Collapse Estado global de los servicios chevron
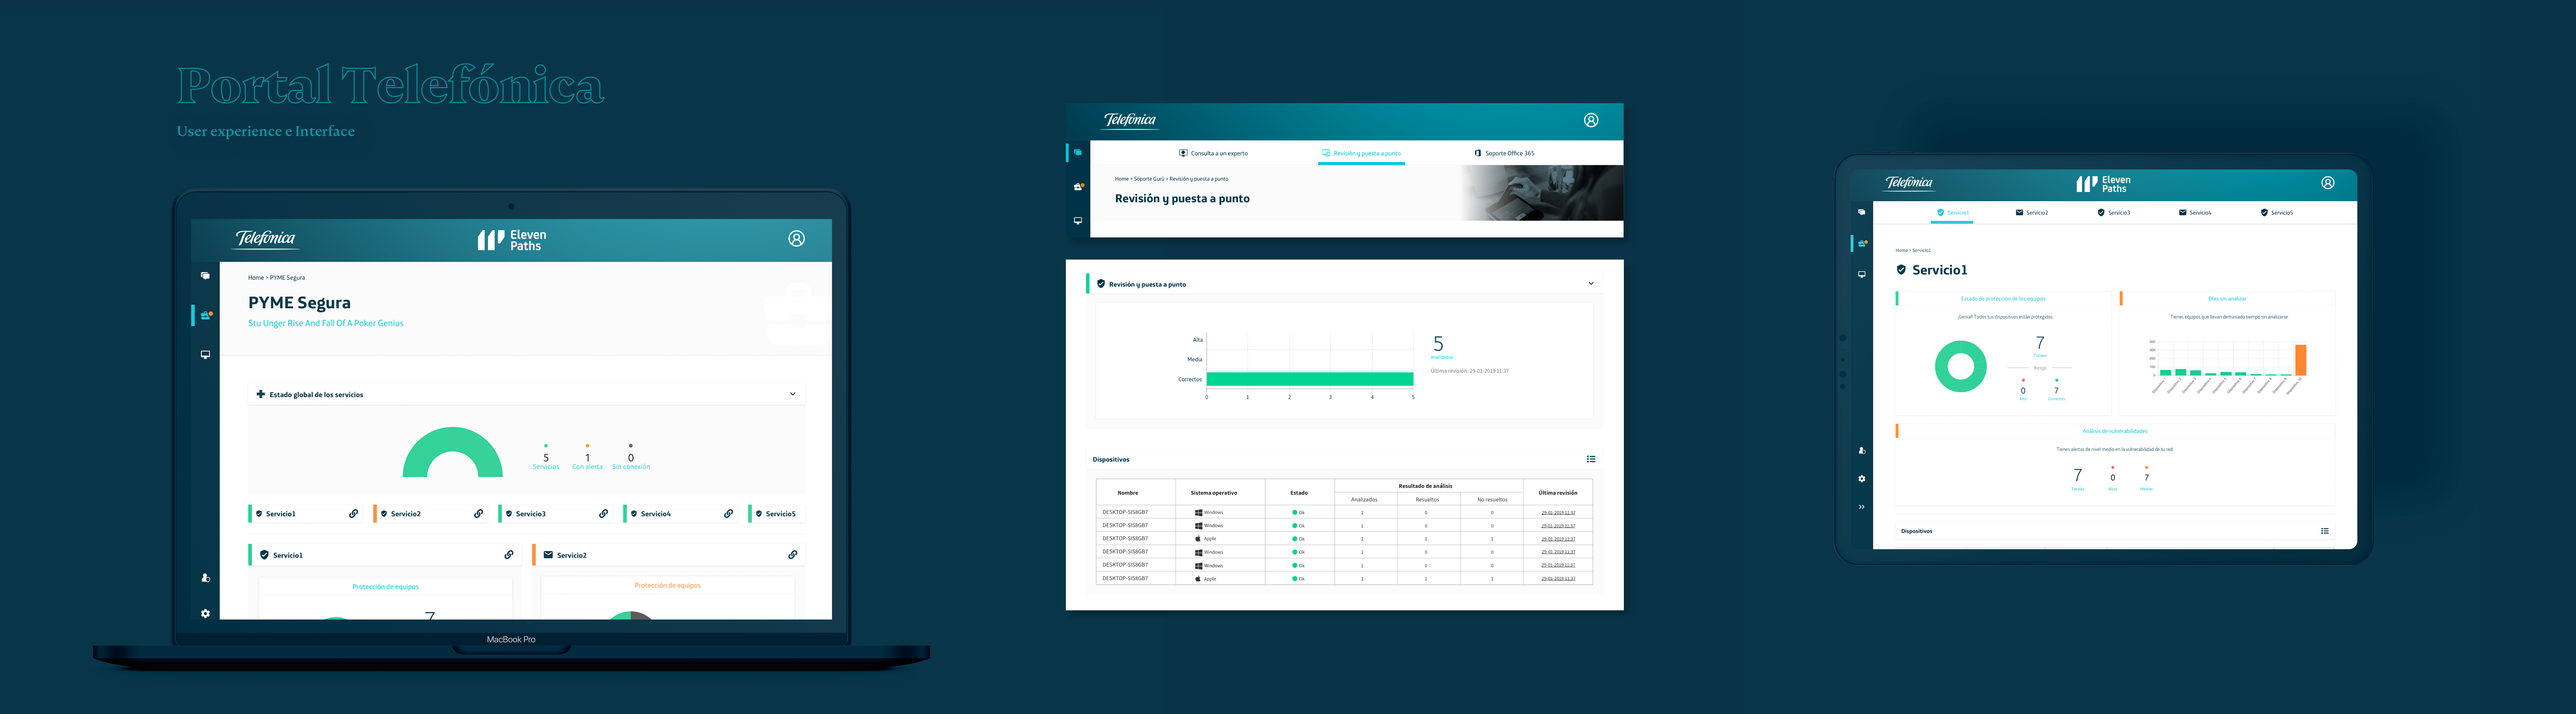The width and height of the screenshot is (2576, 714). click(793, 394)
